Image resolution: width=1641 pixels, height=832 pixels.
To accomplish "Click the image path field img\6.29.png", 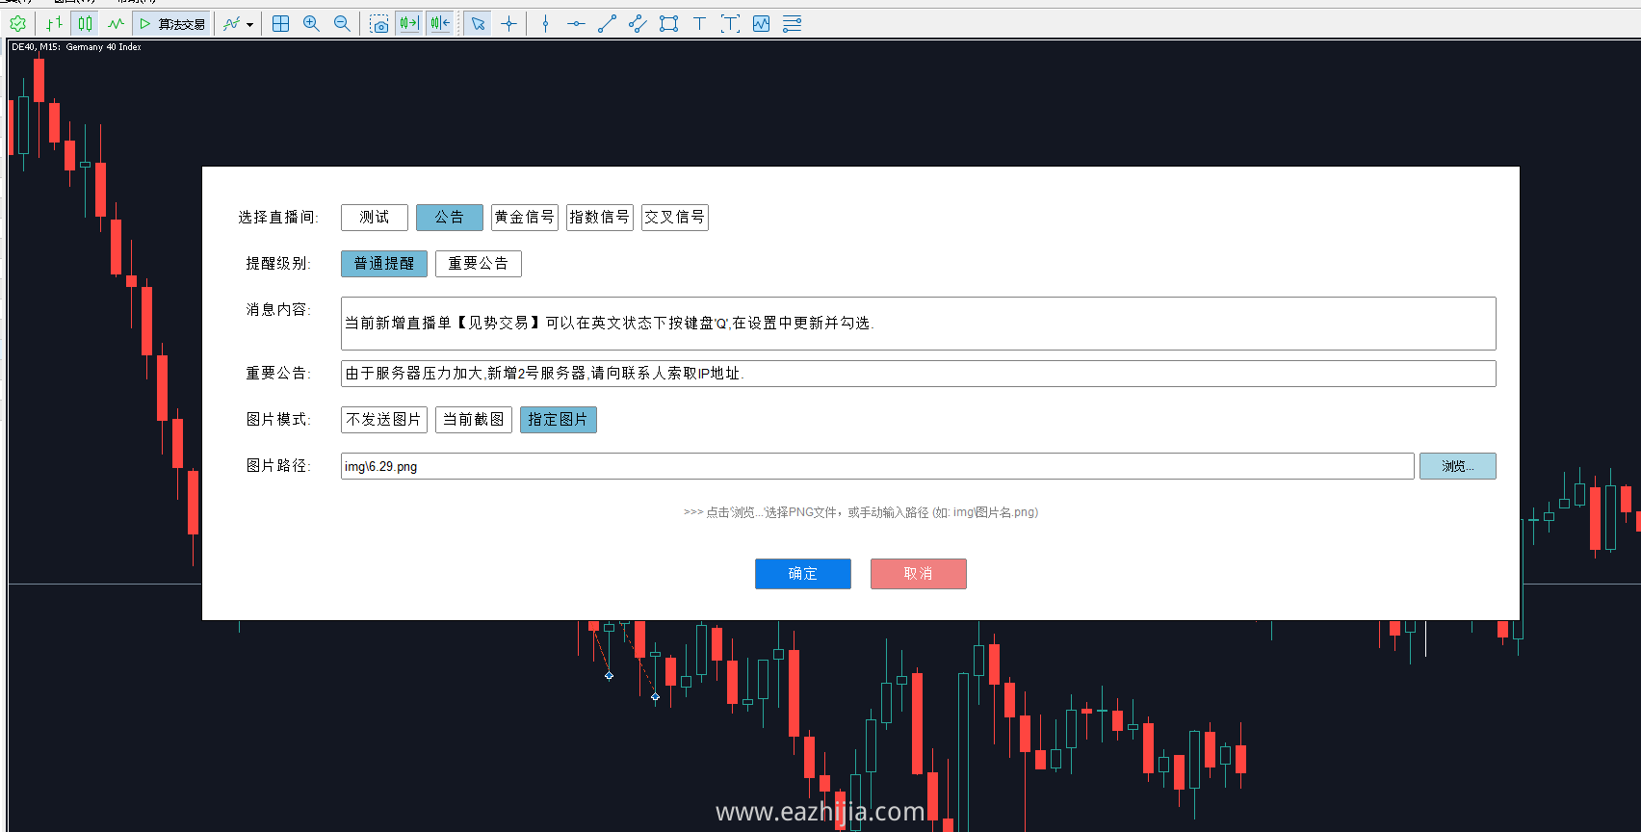I will click(x=877, y=466).
